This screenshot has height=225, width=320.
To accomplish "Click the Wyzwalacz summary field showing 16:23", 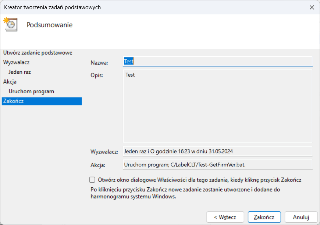I will [x=217, y=151].
